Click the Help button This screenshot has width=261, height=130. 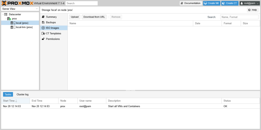point(253,10)
